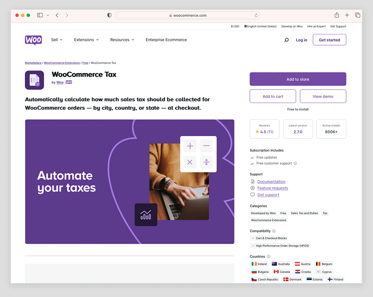Click the Latest version 2.7.0 card
Screen dimensions: 373x297
coord(298,129)
